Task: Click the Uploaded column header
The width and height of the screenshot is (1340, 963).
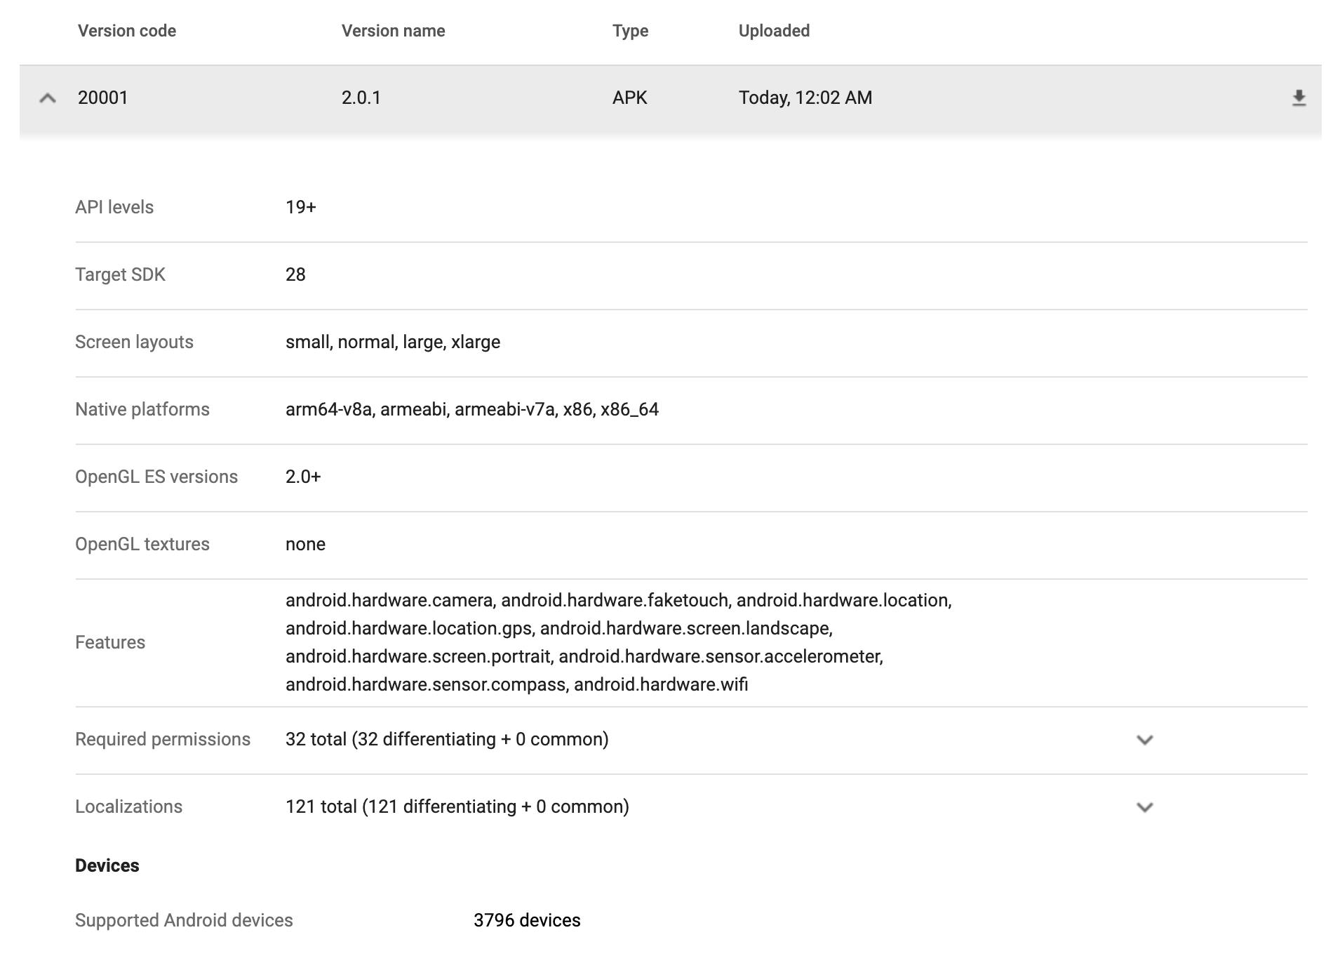Action: [x=774, y=31]
